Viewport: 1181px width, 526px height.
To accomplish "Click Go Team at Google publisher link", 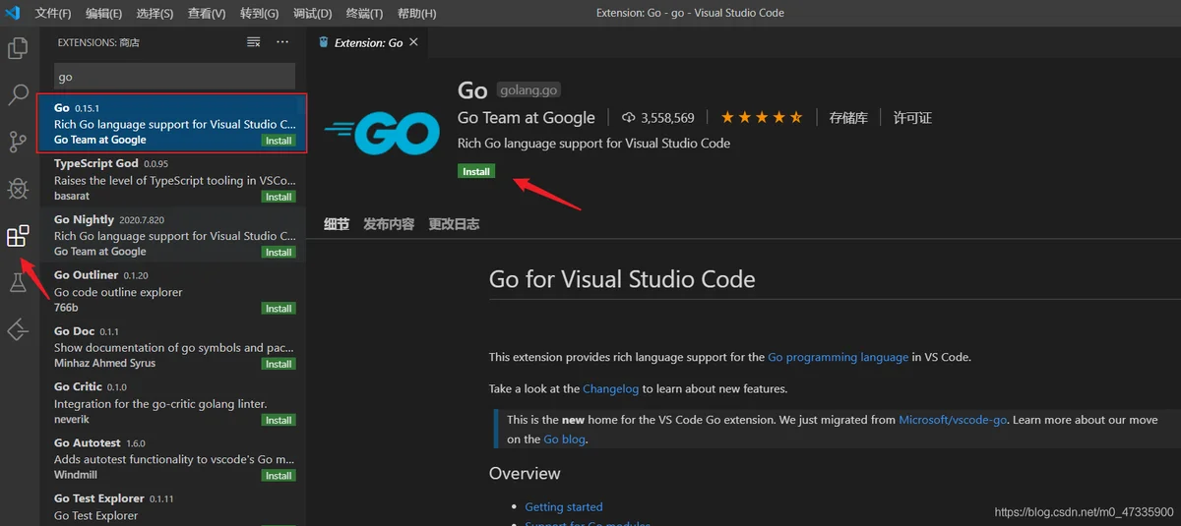I will (527, 118).
